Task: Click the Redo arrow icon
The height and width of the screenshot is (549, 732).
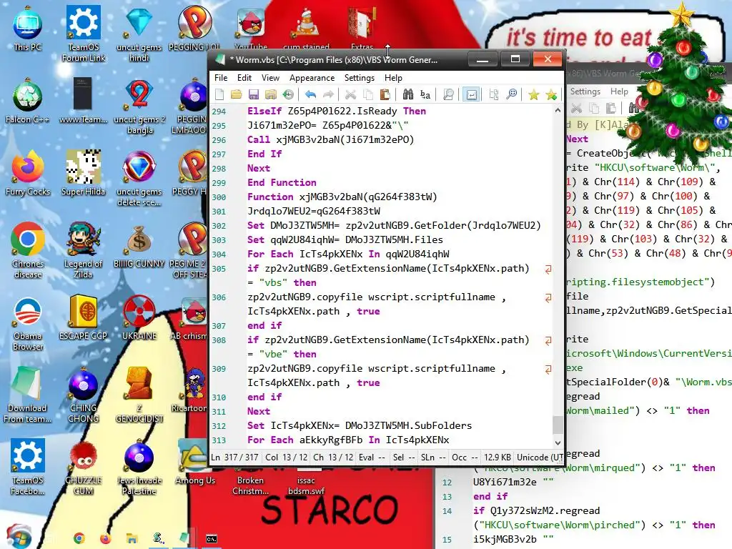Action: [x=329, y=95]
